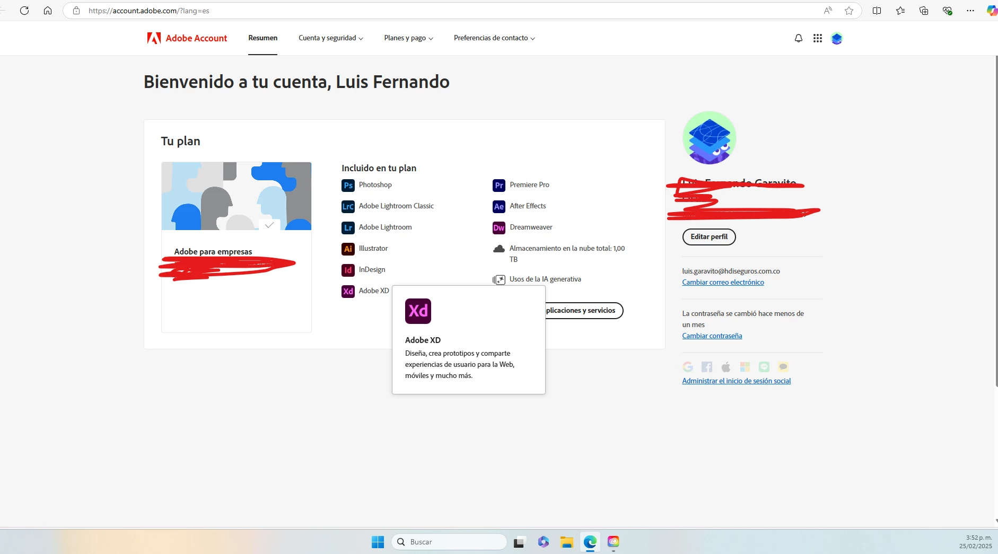Click the After Effects Ae icon
The height and width of the screenshot is (554, 998).
499,207
